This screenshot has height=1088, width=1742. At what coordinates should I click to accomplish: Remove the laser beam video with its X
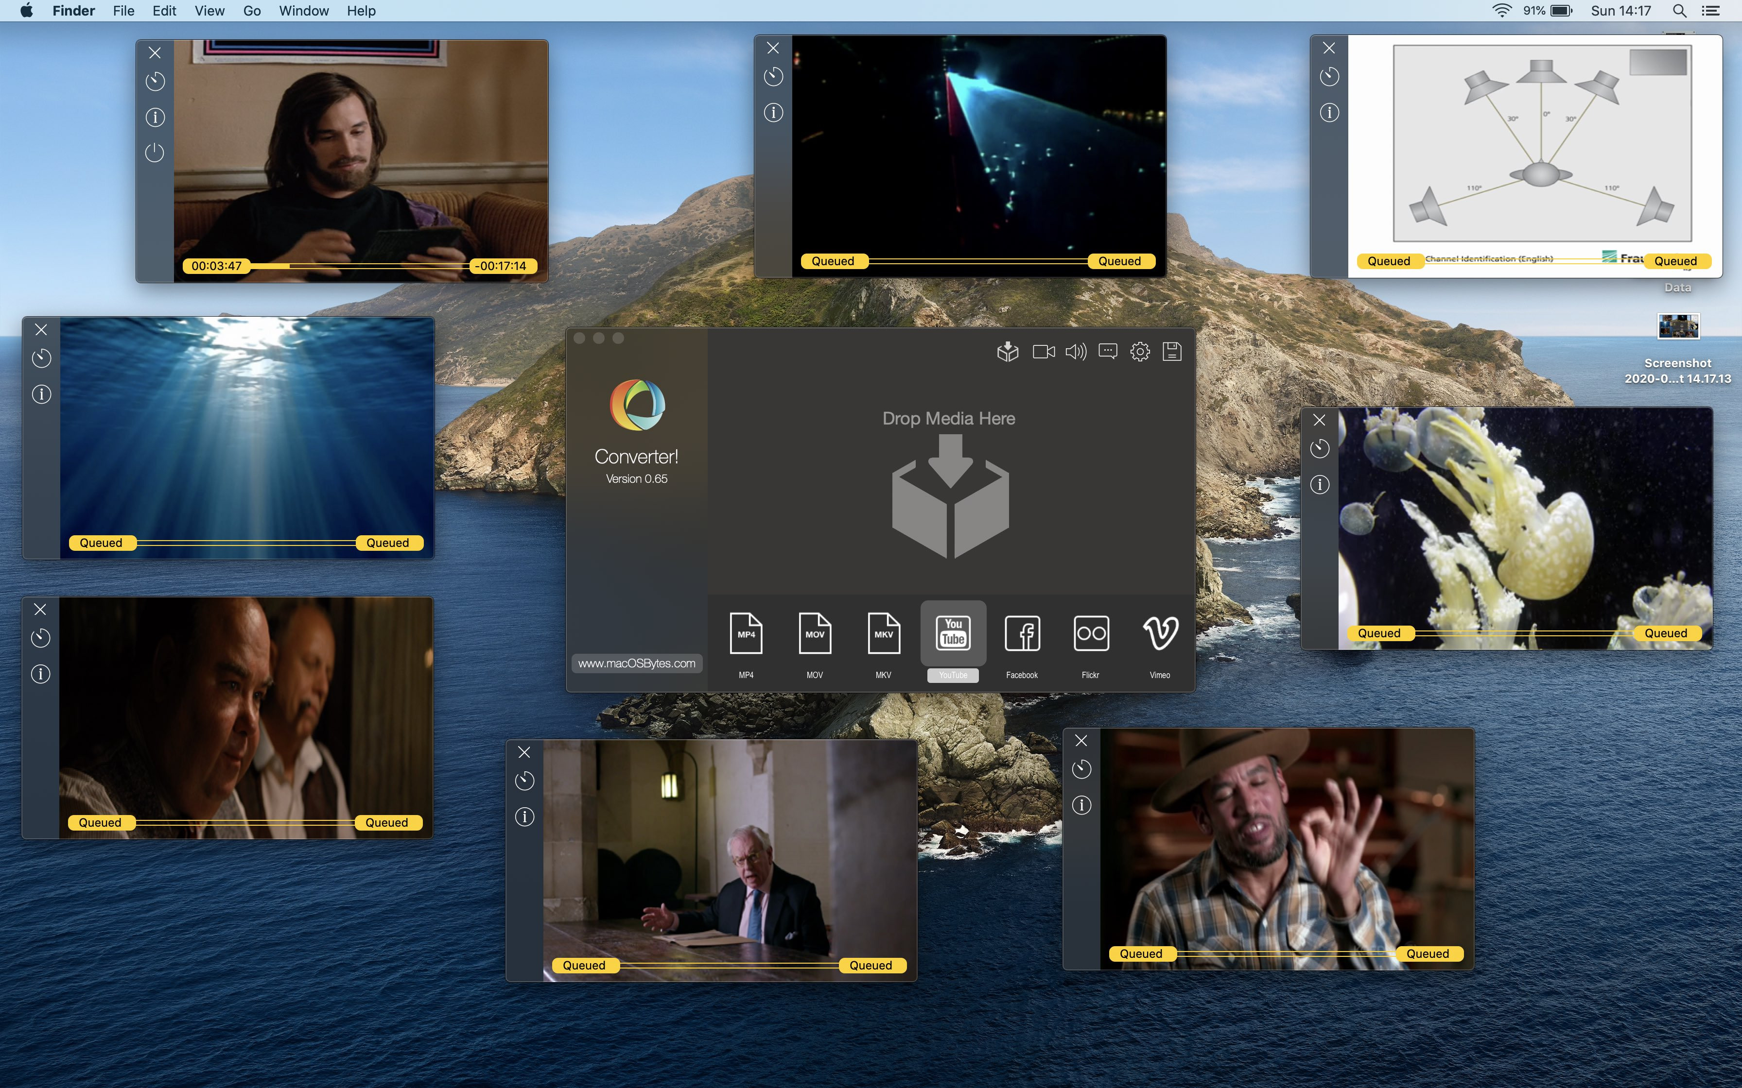coord(773,48)
